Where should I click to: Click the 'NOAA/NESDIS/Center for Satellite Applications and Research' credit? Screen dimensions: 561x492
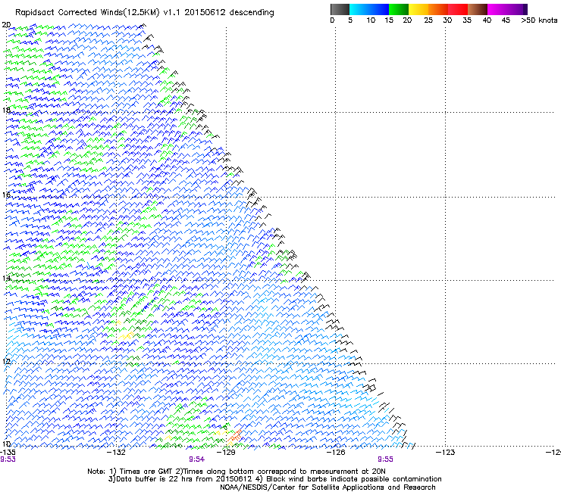click(x=328, y=487)
